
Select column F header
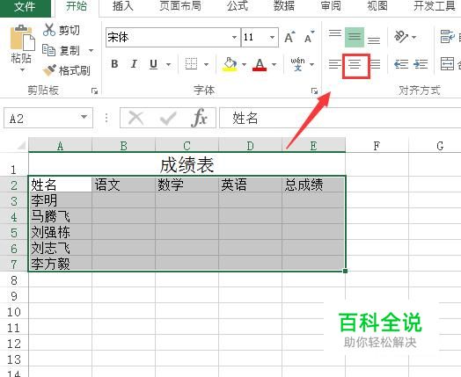377,145
